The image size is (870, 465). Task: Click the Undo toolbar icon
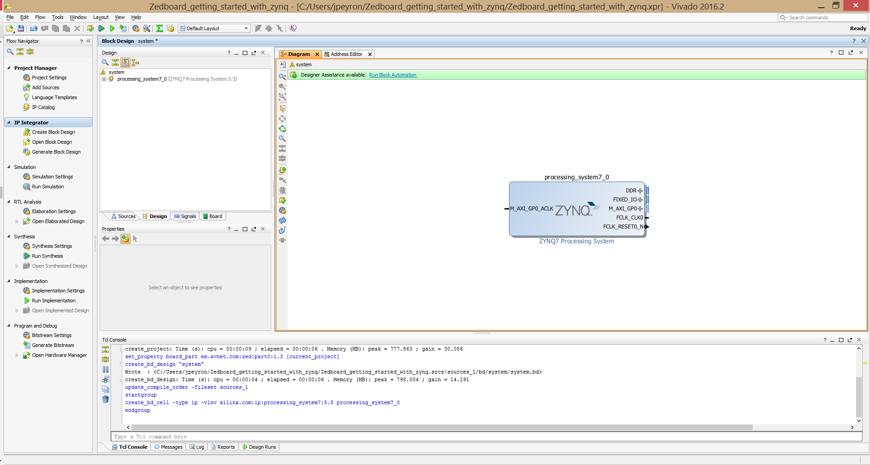tap(34, 28)
